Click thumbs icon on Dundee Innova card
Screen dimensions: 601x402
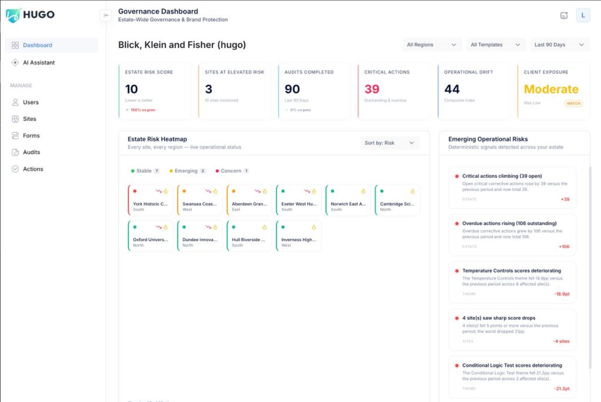(x=215, y=227)
